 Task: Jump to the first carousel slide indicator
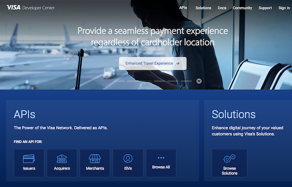pyautogui.click(x=119, y=81)
